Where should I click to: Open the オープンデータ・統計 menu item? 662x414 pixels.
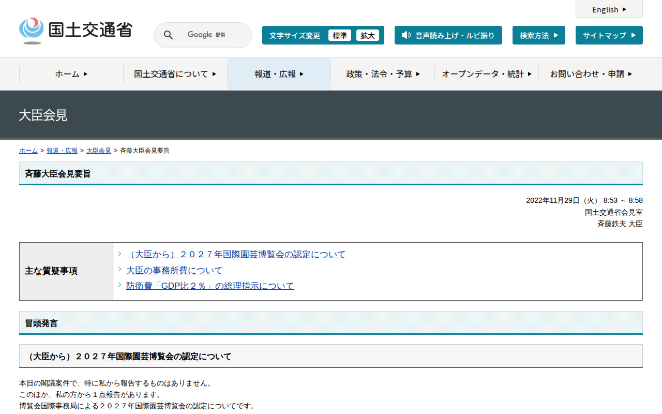(x=486, y=74)
